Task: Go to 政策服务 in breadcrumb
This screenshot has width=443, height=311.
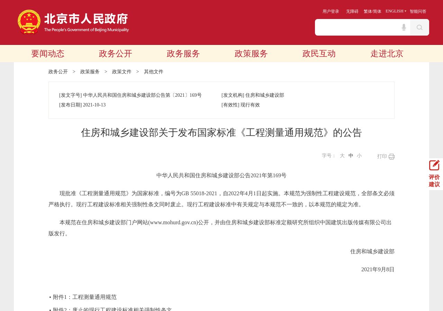Action: [90, 72]
